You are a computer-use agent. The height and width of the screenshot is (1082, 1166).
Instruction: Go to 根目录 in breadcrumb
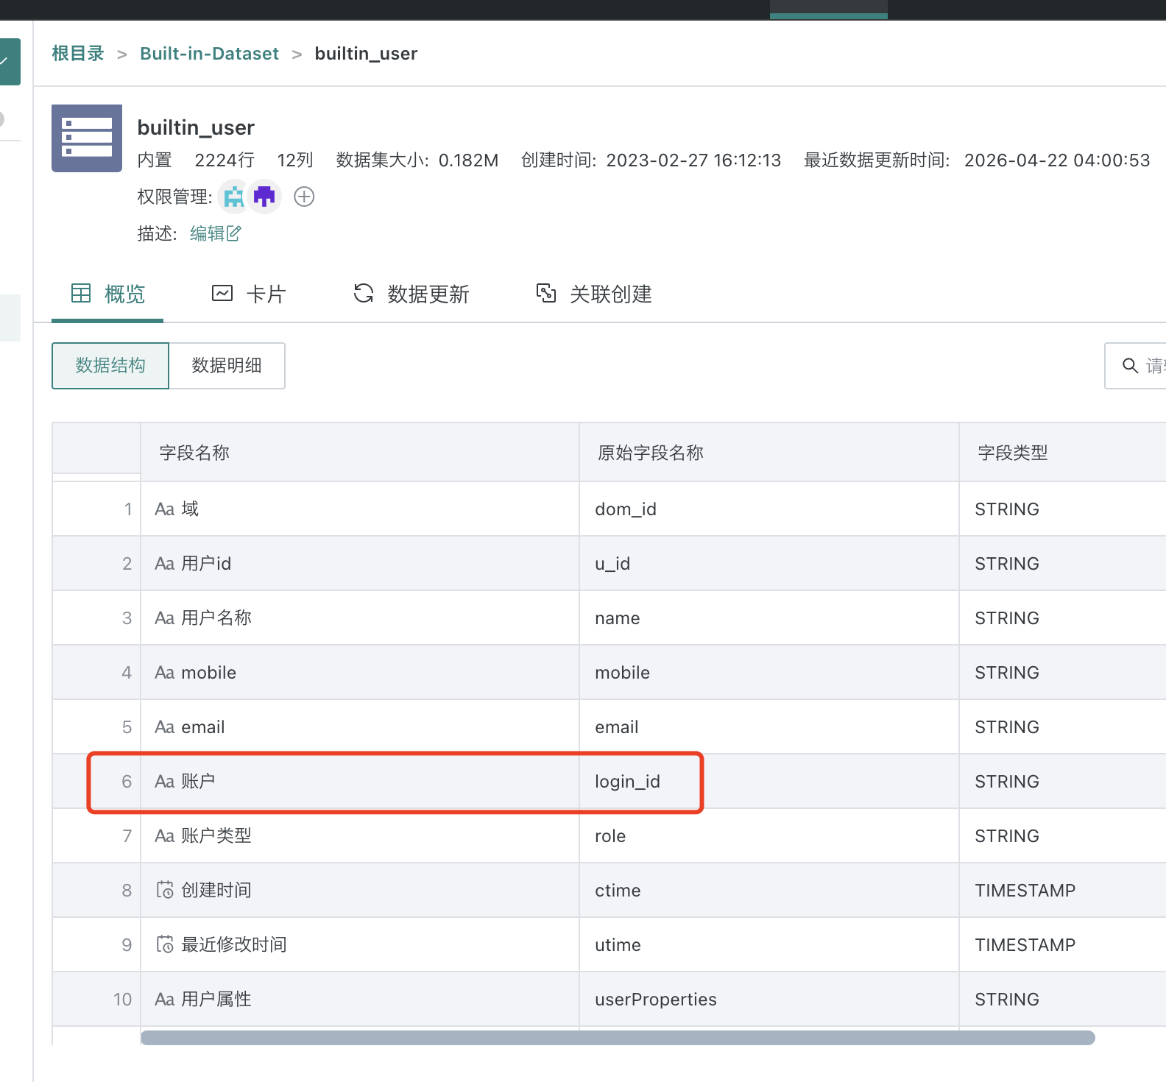point(78,54)
